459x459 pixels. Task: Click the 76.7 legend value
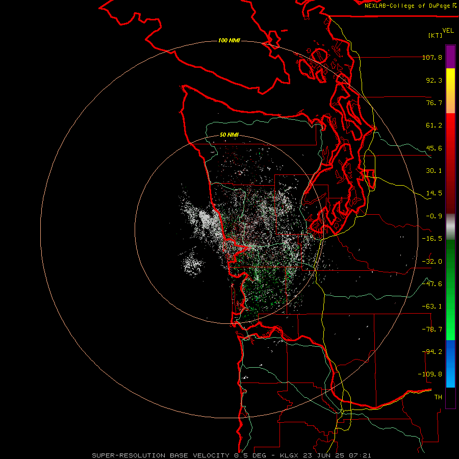coord(434,103)
